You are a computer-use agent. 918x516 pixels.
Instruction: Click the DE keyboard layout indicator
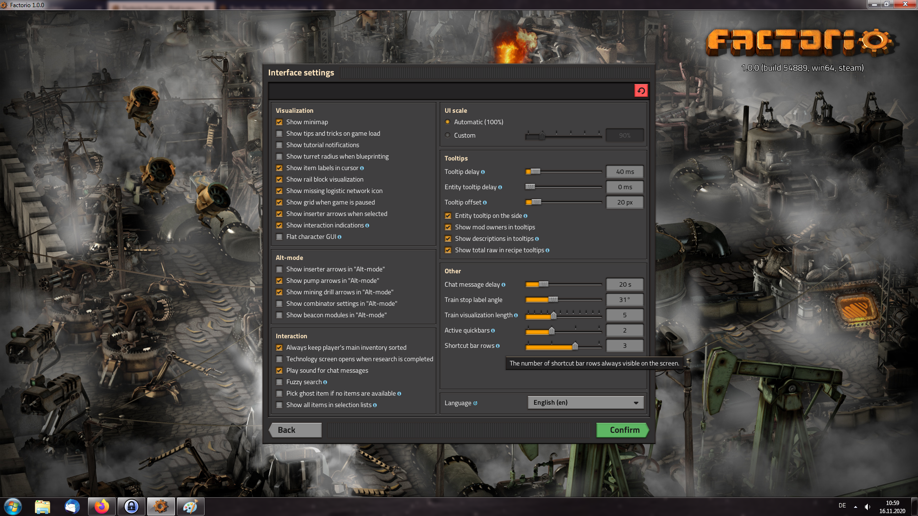(x=842, y=505)
